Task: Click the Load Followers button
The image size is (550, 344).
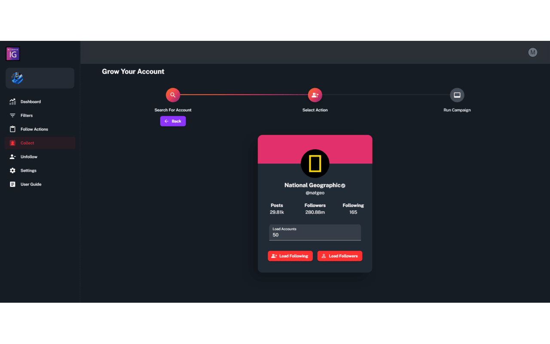Action: tap(340, 256)
